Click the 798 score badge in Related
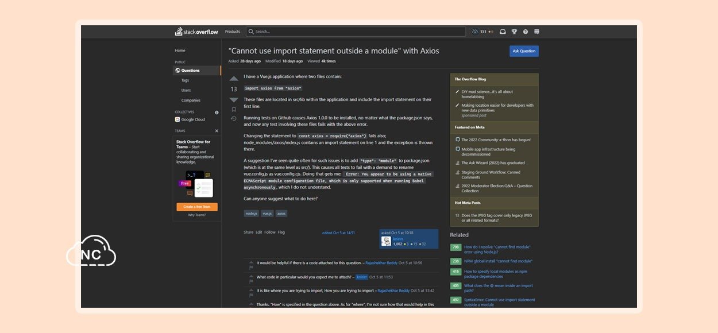This screenshot has width=718, height=333. [x=455, y=247]
